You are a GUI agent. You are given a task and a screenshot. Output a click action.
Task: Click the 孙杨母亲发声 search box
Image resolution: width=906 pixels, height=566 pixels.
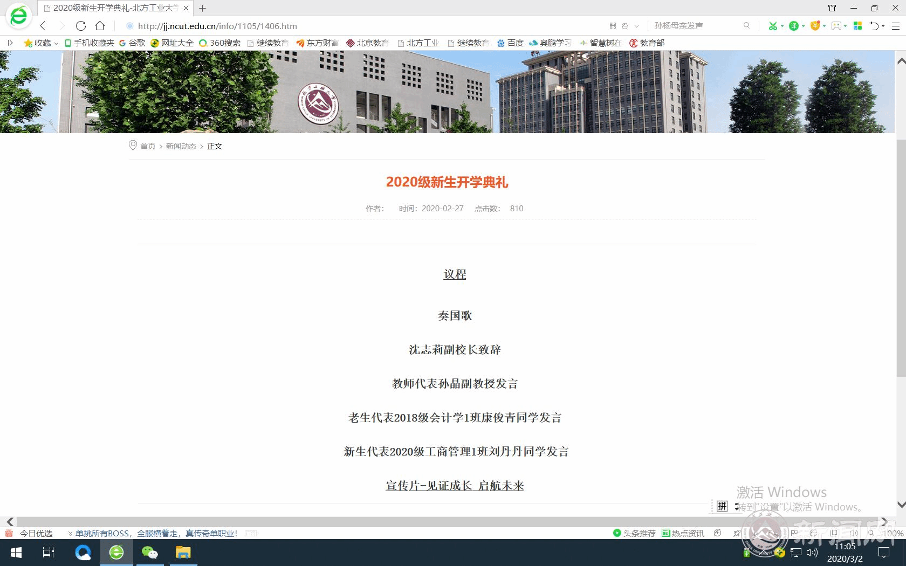(696, 26)
